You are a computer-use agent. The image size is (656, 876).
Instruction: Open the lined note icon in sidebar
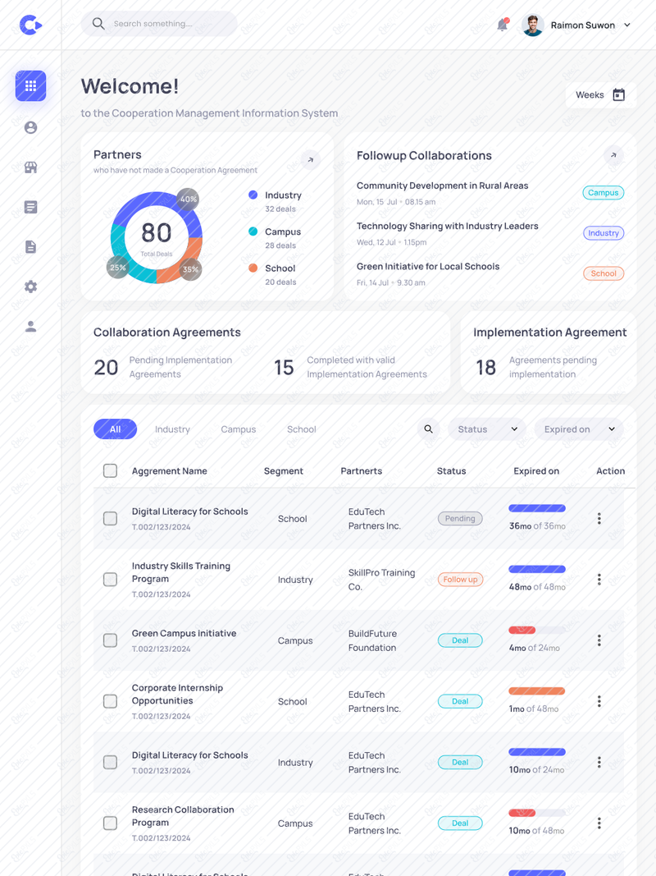30,207
